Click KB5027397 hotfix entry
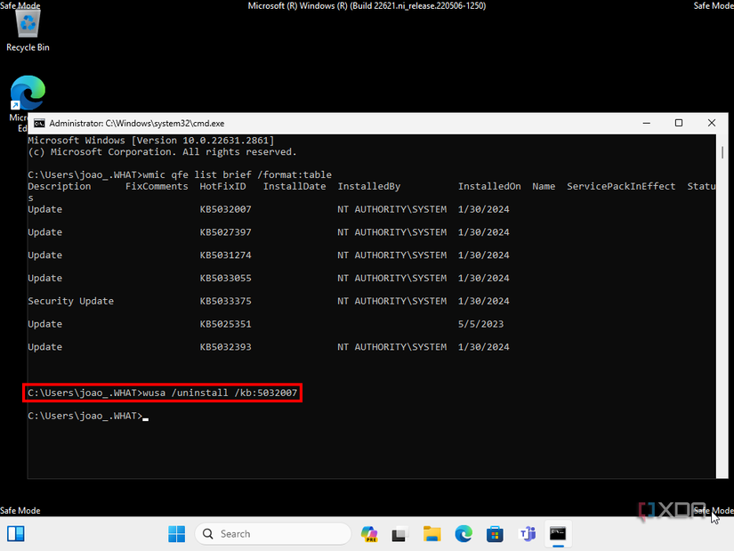 click(226, 232)
